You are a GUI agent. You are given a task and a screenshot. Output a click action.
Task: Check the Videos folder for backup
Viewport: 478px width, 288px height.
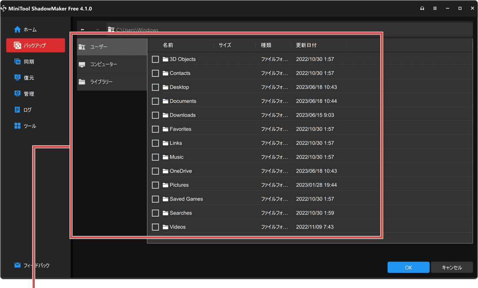155,227
